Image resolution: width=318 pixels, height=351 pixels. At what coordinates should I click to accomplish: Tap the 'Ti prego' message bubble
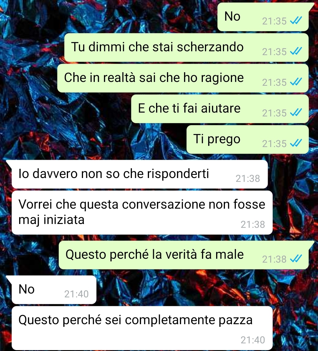pyautogui.click(x=247, y=139)
